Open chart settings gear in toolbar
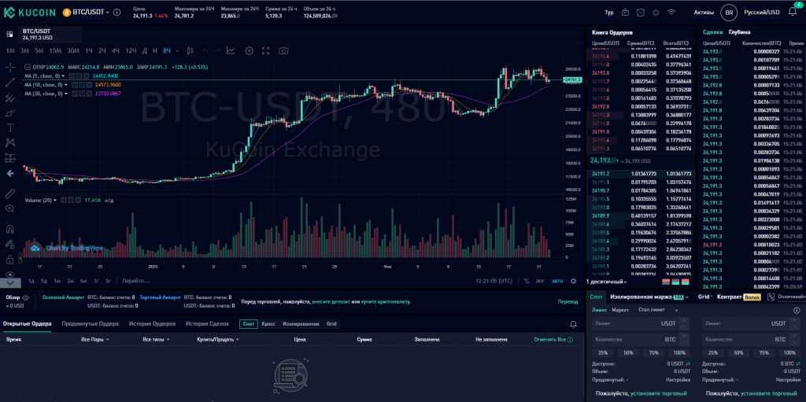 pos(250,50)
